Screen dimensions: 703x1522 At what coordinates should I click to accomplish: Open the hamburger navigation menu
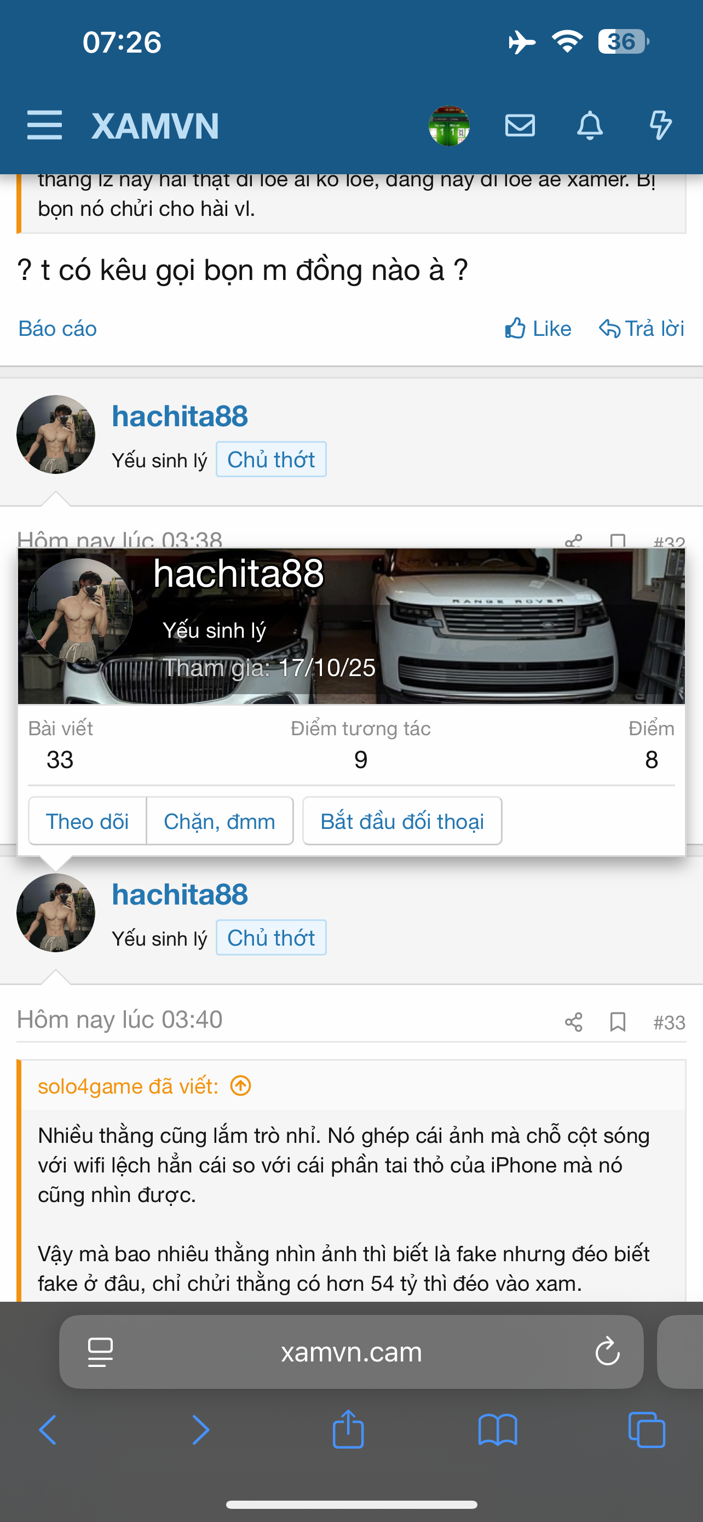(x=44, y=125)
